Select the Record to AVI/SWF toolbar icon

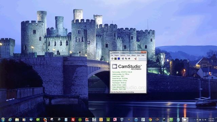click(126, 59)
